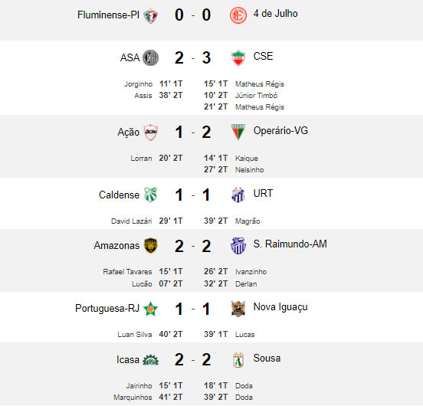Click the Nova Iguaçu team name

point(280,307)
